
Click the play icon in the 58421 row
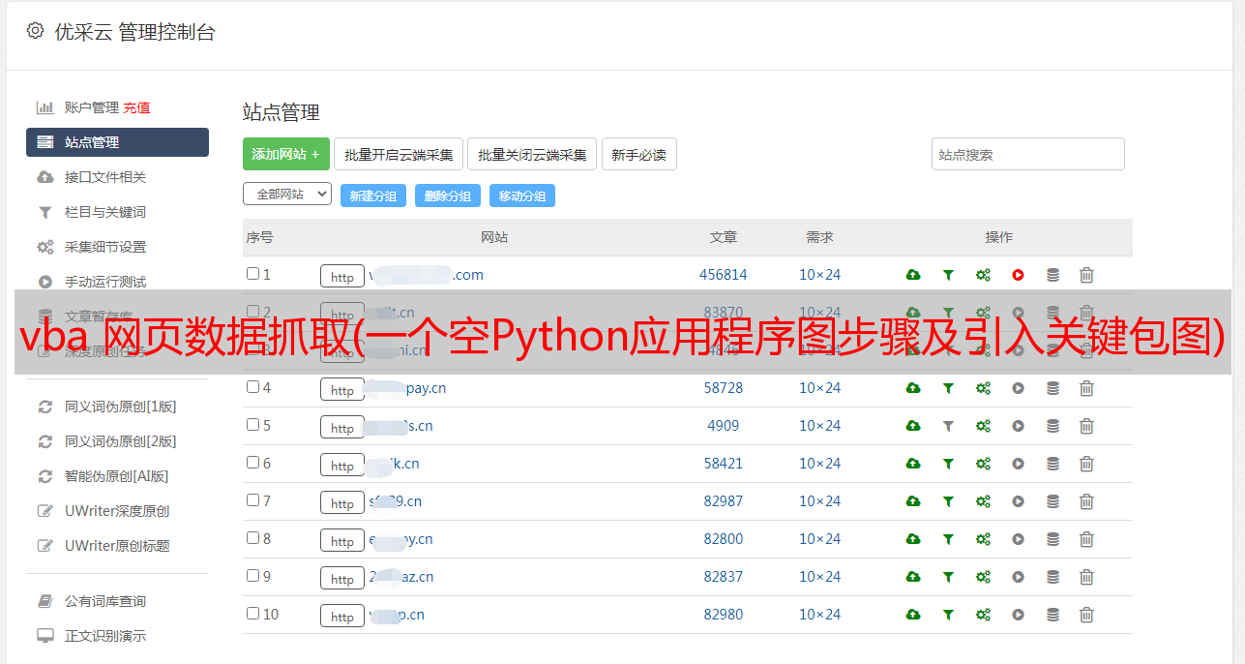[1018, 464]
